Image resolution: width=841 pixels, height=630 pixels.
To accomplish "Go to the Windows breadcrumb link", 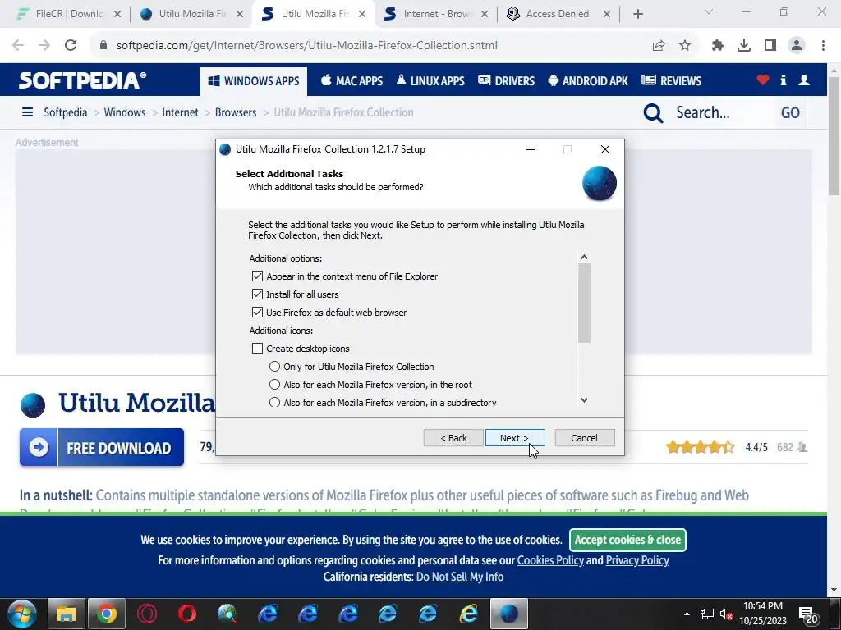I will pyautogui.click(x=125, y=112).
